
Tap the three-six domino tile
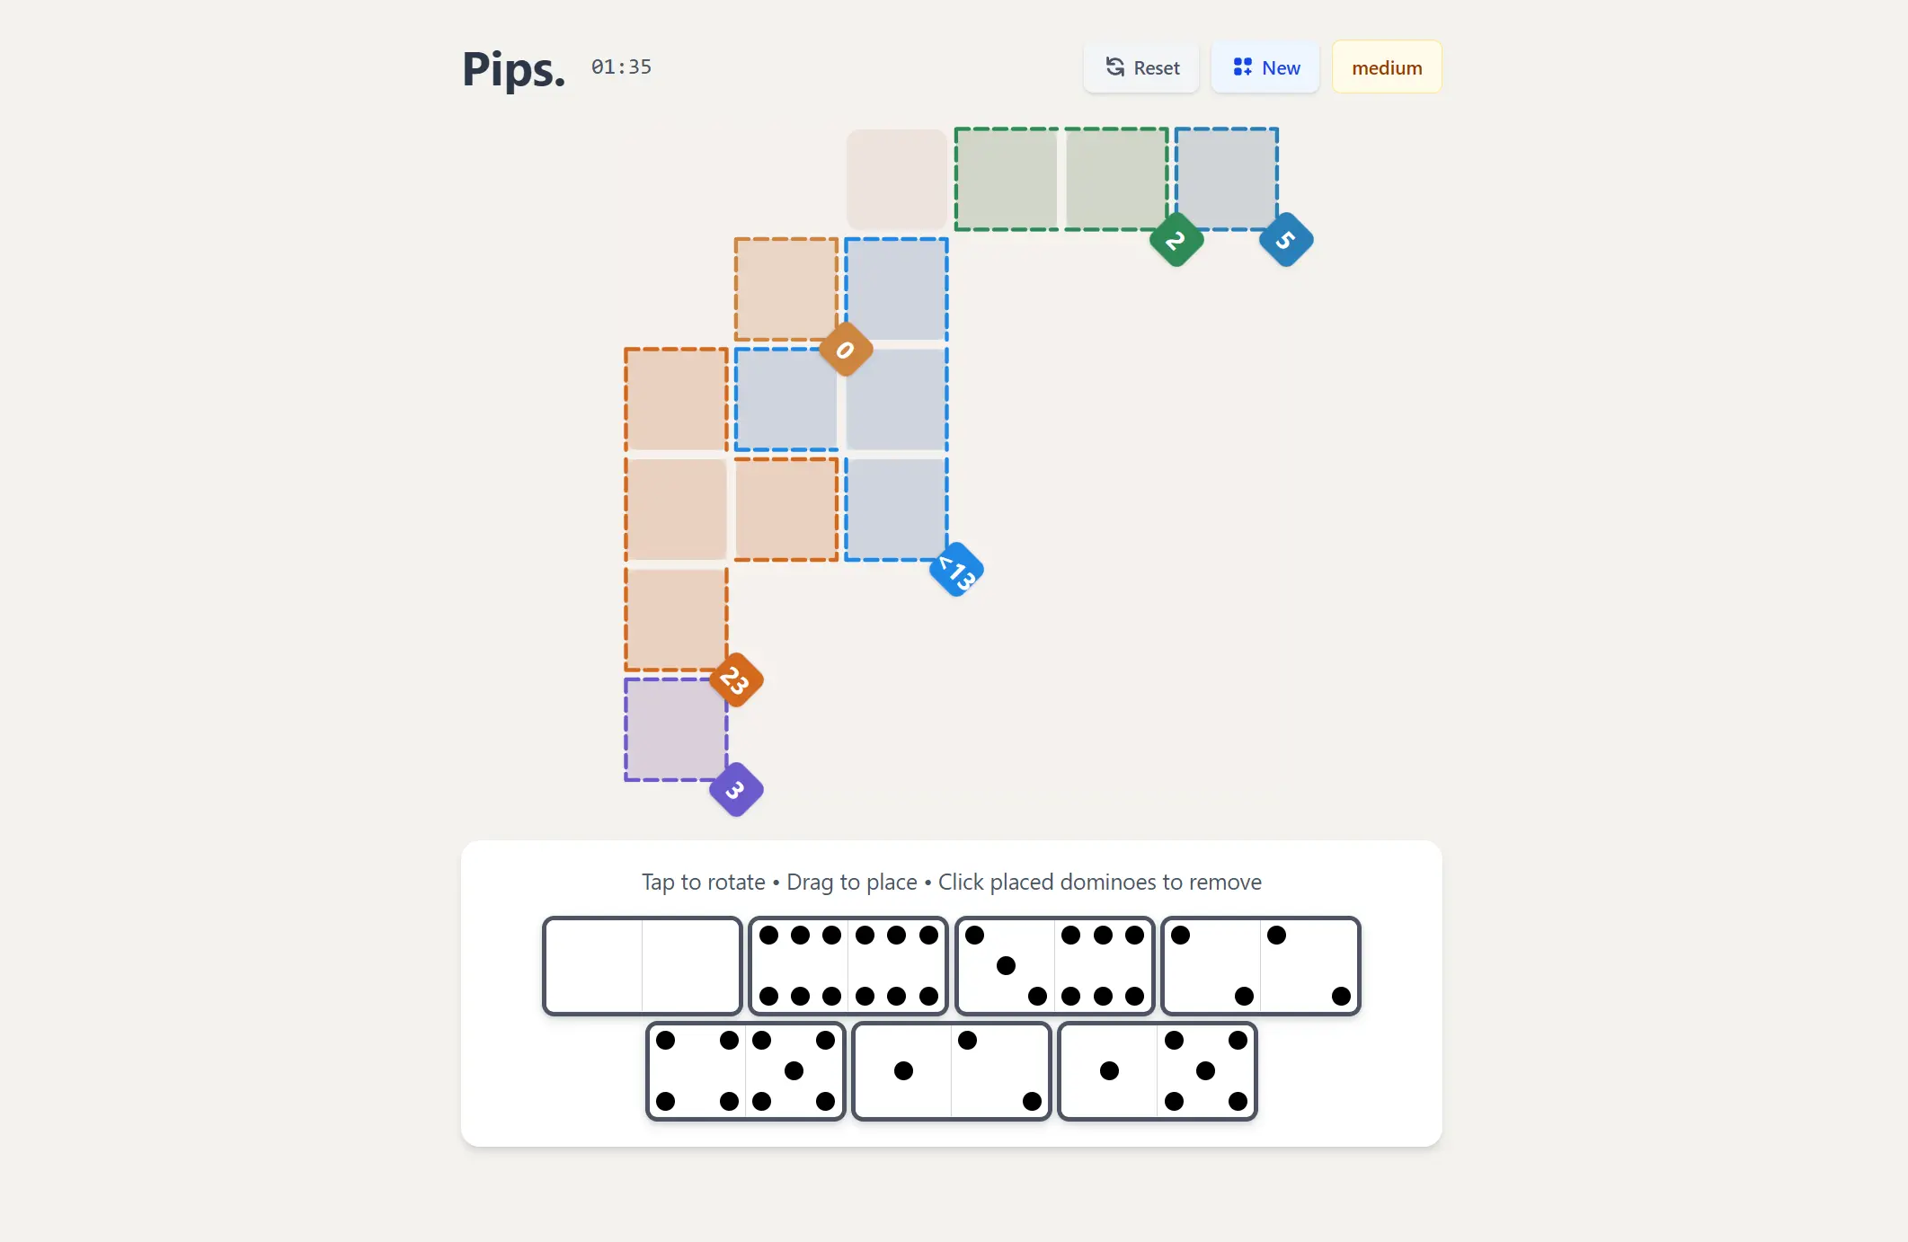(1054, 966)
